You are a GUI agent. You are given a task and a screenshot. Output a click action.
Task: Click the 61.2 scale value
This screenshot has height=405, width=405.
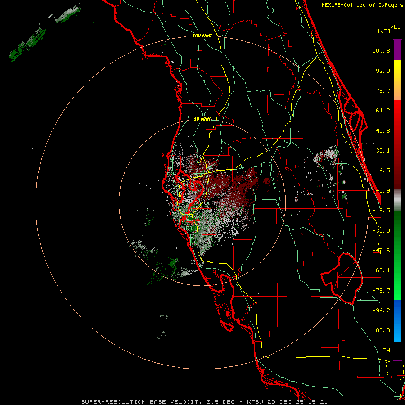(x=383, y=111)
